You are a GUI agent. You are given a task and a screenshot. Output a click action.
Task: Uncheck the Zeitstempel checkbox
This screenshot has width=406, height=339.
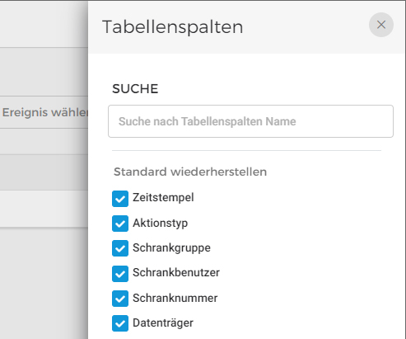tap(120, 199)
